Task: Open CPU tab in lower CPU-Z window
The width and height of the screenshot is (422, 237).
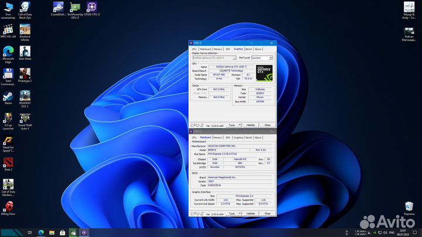Action: (x=194, y=138)
